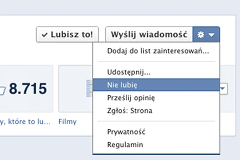Select the highlighted Nie lubię option
Image resolution: width=240 pixels, height=160 pixels.
coord(156,85)
